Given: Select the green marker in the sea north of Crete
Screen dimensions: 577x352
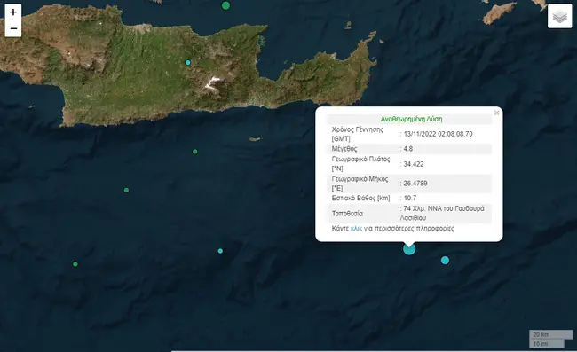Looking at the screenshot, I should [226, 5].
